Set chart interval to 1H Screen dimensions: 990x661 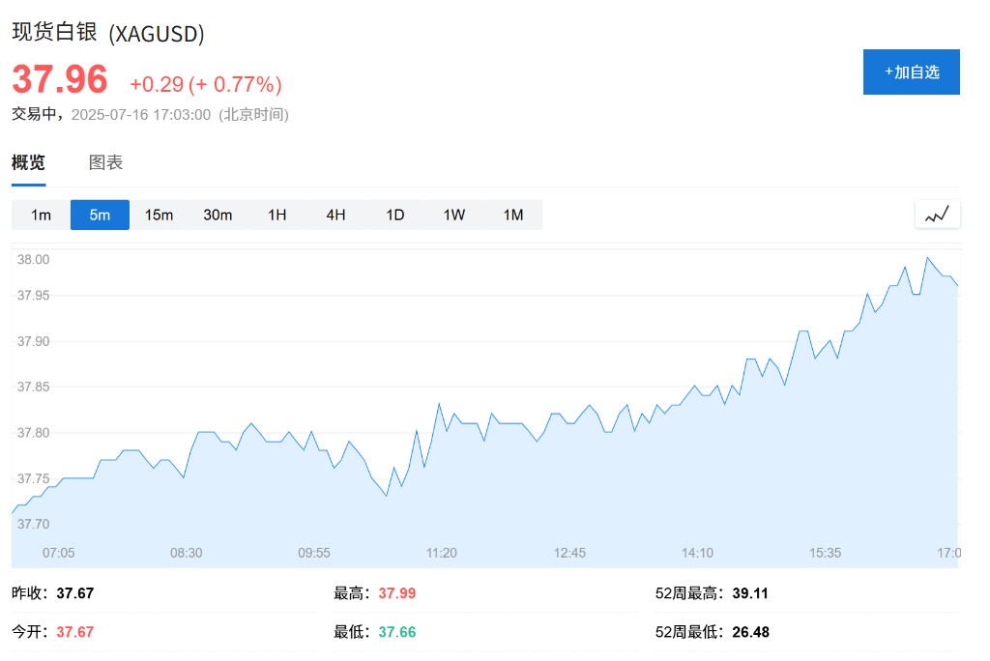tap(277, 215)
